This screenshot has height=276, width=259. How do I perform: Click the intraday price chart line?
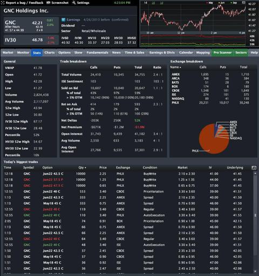193,18
